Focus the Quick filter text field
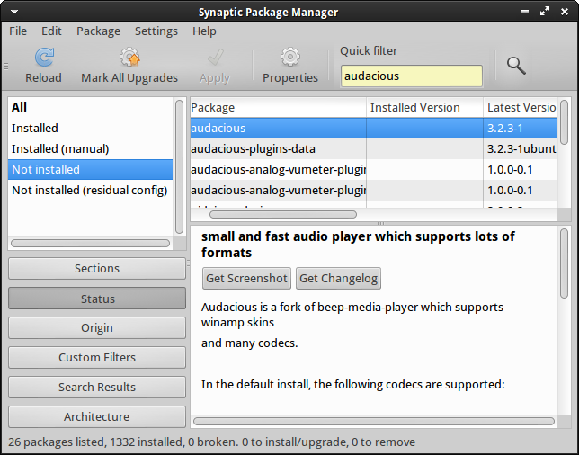Viewport: 579px width, 455px height. click(412, 76)
